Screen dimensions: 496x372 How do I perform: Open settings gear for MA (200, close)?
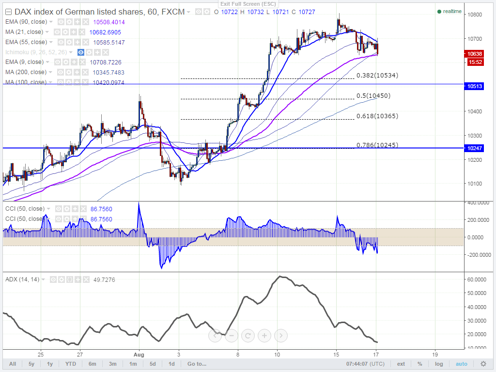coord(69,72)
